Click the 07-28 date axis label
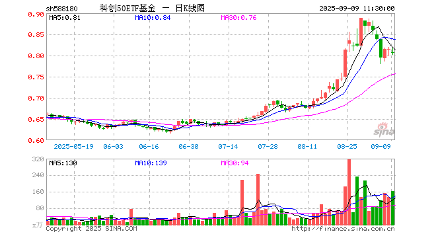 click(x=268, y=146)
